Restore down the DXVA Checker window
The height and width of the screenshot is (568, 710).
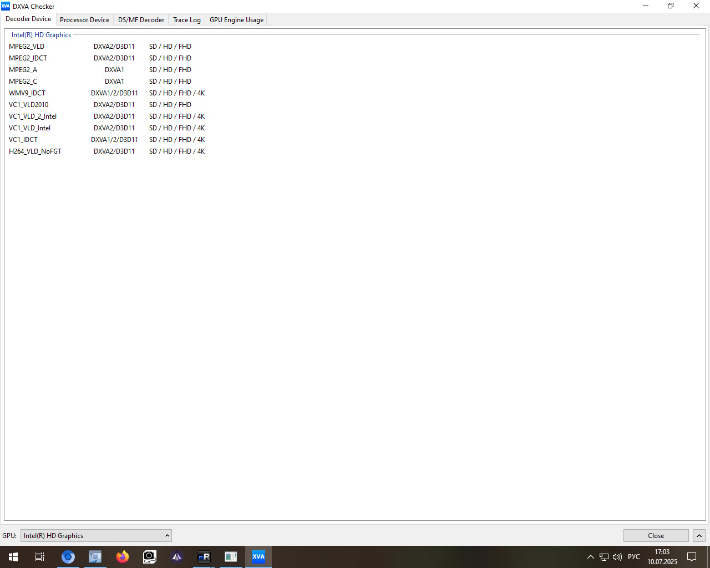coord(671,6)
